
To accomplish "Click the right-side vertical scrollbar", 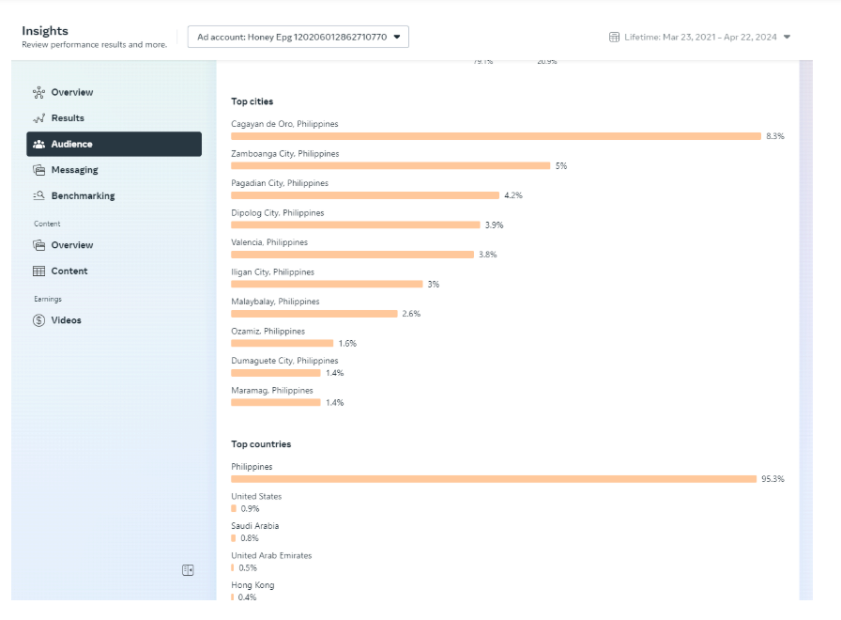I will pyautogui.click(x=805, y=329).
